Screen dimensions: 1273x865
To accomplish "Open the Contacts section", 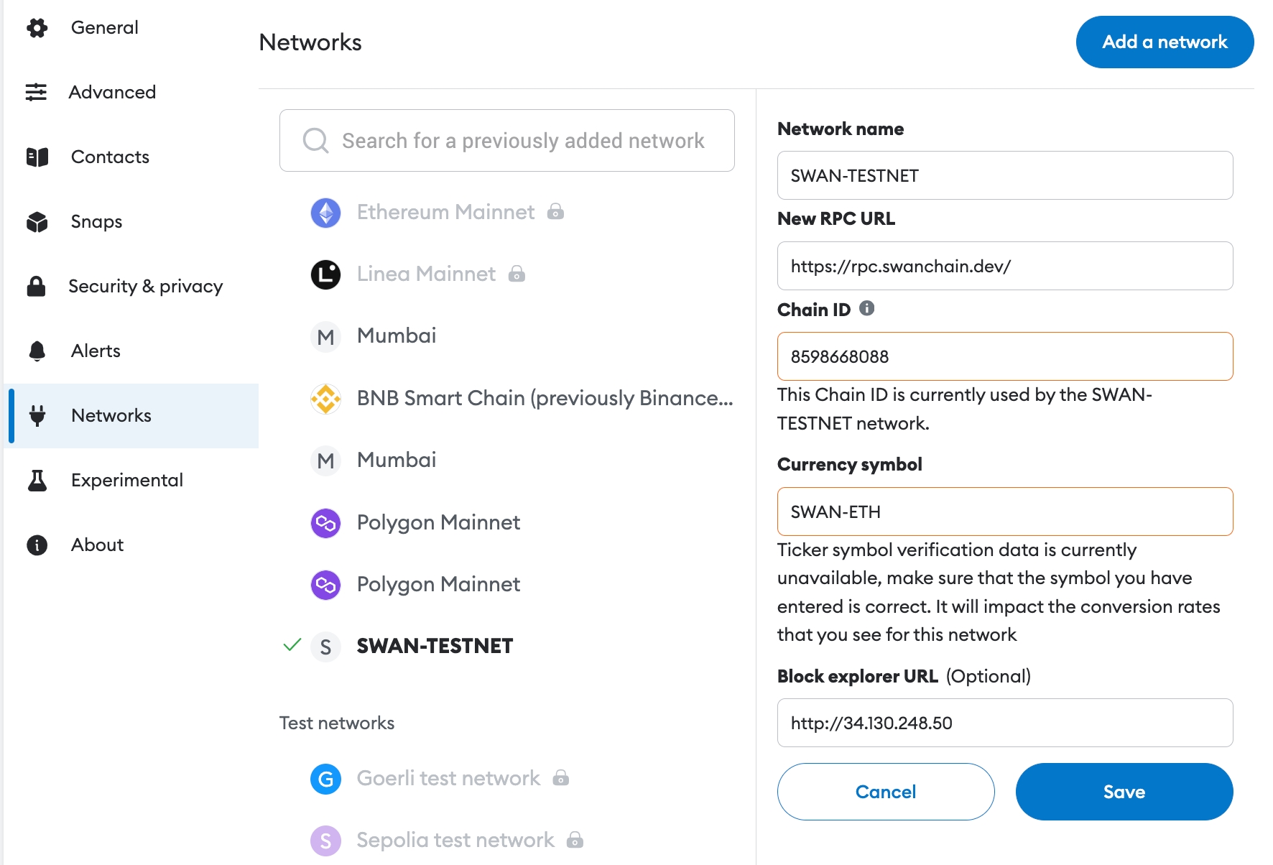I will coord(110,157).
